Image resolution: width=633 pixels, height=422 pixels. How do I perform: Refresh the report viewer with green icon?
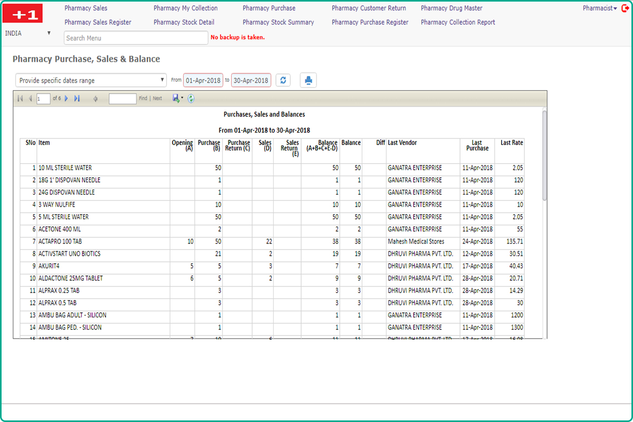[191, 99]
